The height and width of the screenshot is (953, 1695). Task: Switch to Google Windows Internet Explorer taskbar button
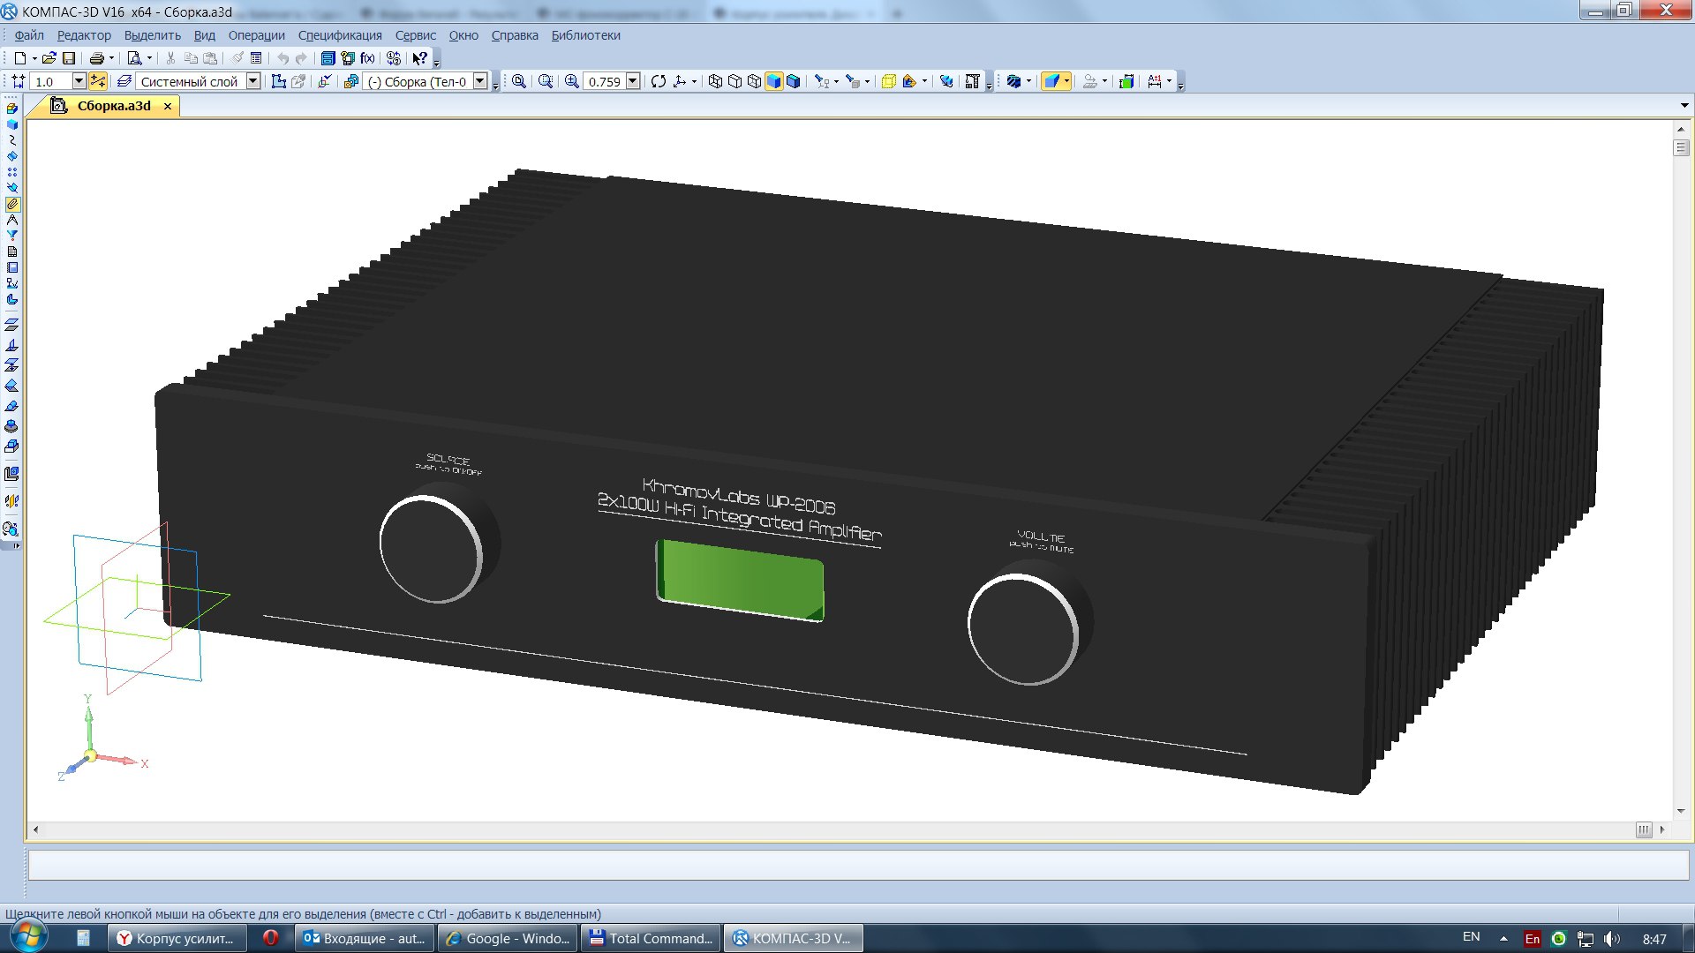coord(508,938)
